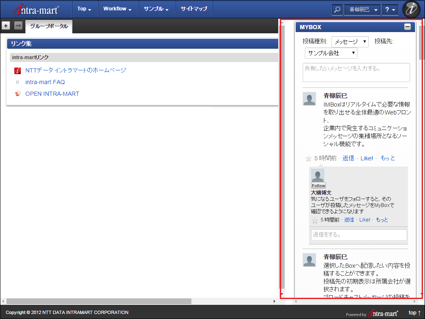Click the red icon beside NTTデータ イントラマート link
Viewport: 425px width, 319px height.
[17, 71]
